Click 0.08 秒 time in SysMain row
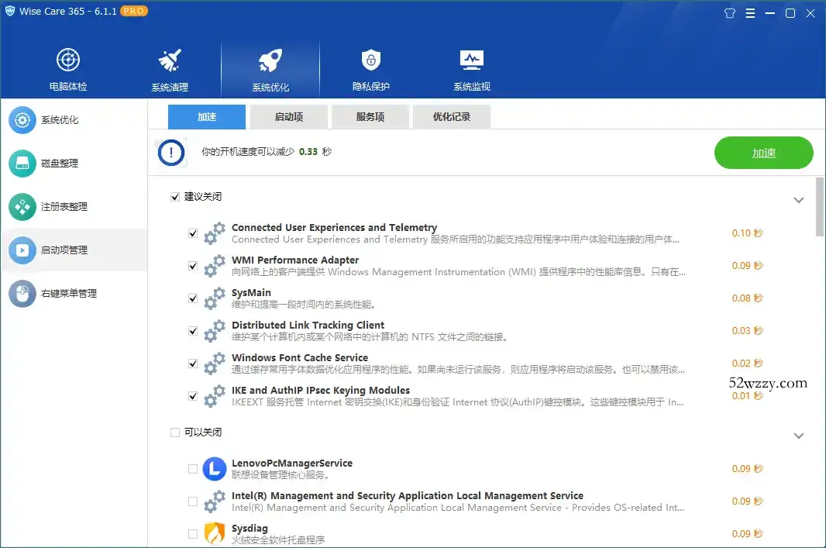826x548 pixels. [x=747, y=298]
